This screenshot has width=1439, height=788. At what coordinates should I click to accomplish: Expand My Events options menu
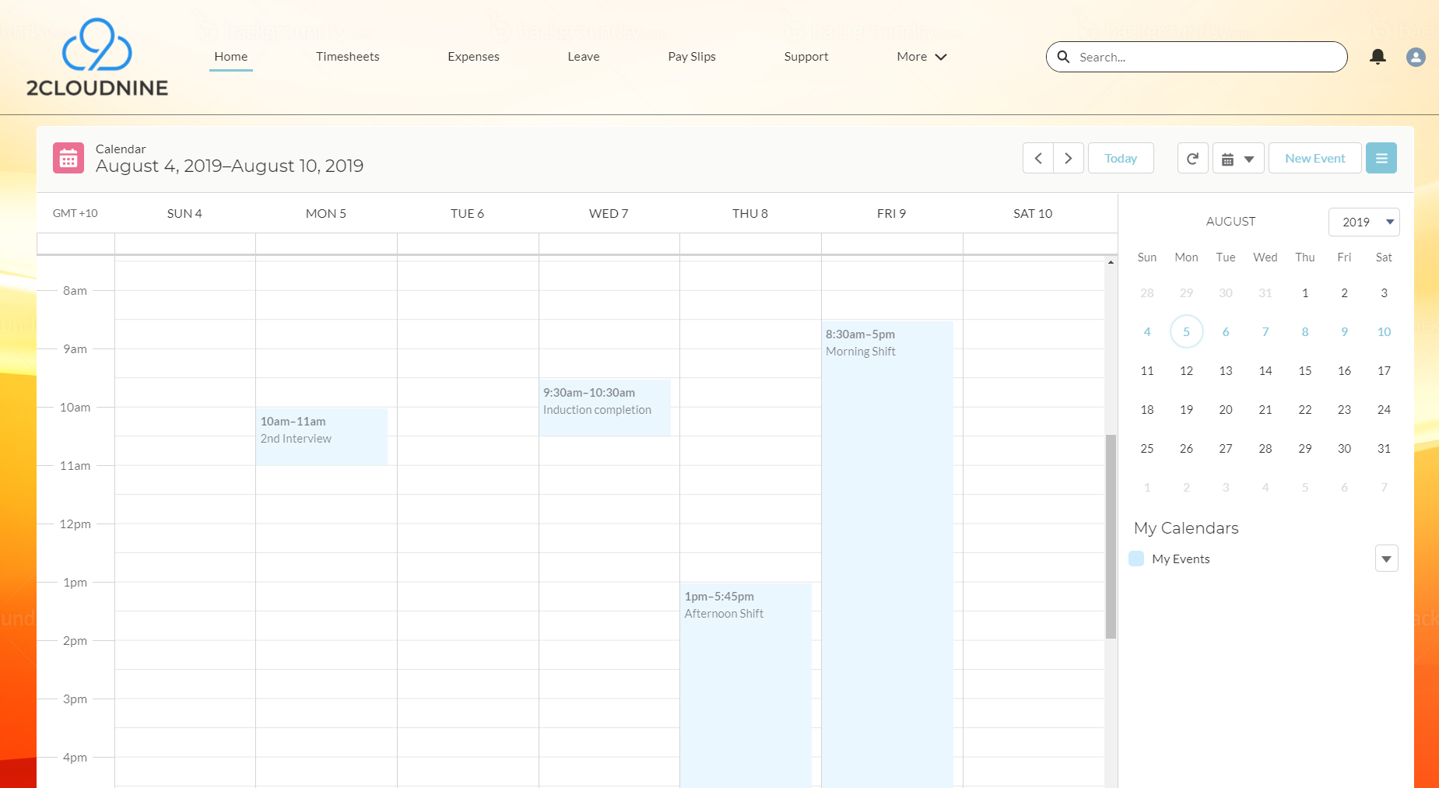[1386, 559]
